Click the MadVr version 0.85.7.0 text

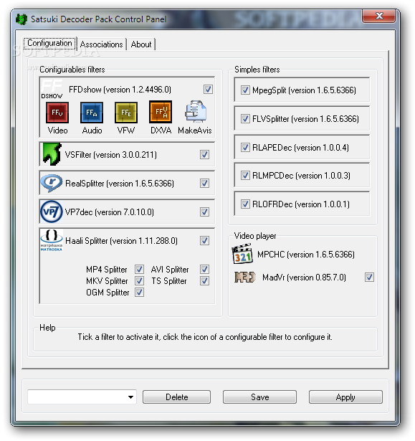point(304,278)
